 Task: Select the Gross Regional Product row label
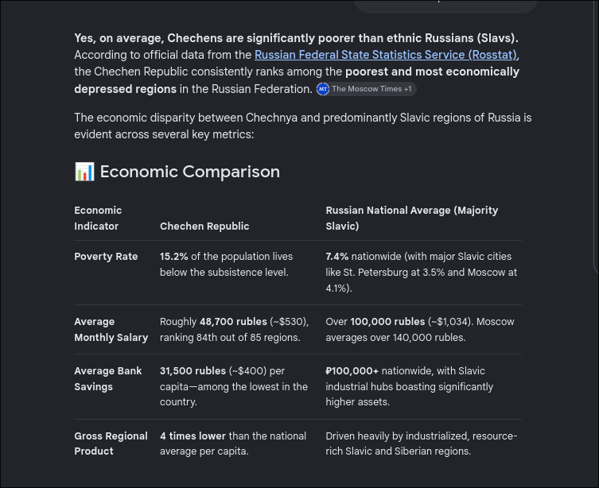click(x=111, y=443)
